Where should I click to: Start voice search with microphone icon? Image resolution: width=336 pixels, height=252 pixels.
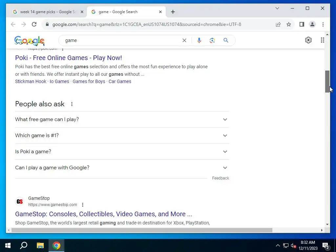coord(199,40)
